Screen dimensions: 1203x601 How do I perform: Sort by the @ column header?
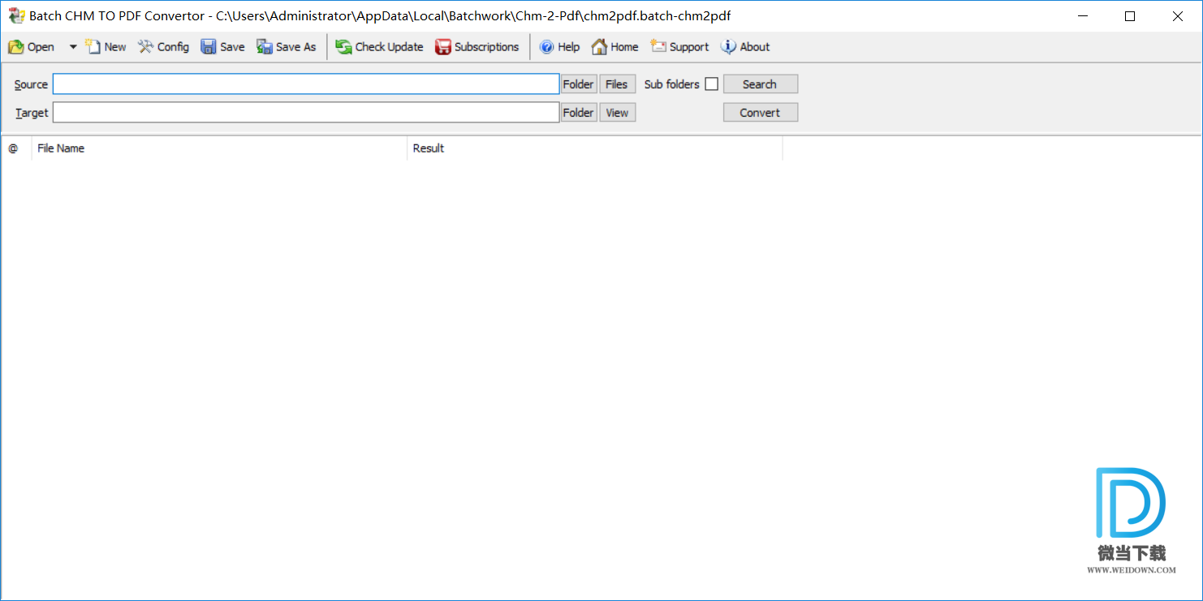[16, 148]
